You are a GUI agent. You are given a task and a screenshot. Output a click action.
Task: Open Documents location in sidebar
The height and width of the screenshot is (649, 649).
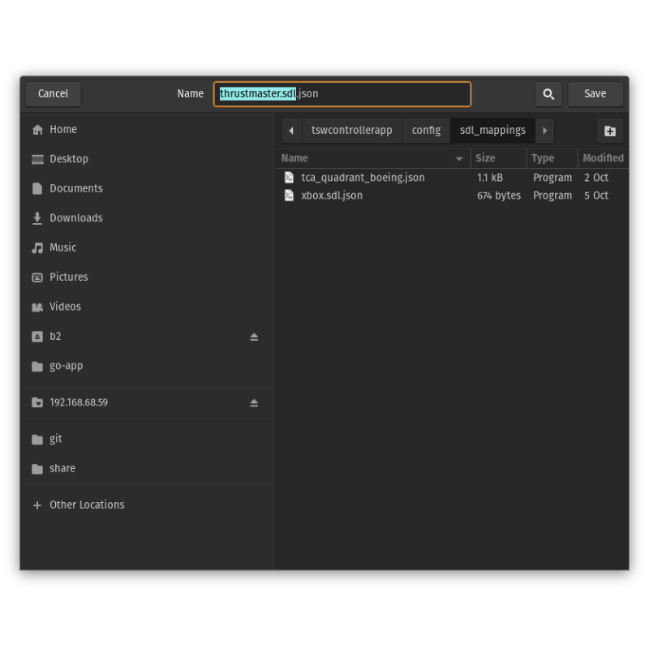tap(148, 189)
